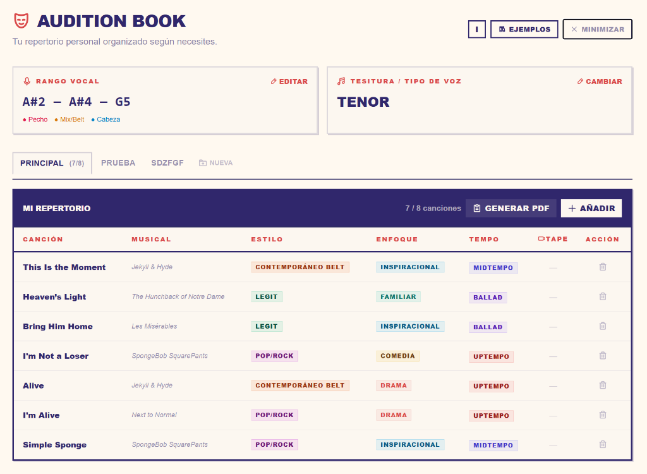Click the vocal range A#2 – A#4 – G5
The image size is (647, 474).
[x=76, y=102]
